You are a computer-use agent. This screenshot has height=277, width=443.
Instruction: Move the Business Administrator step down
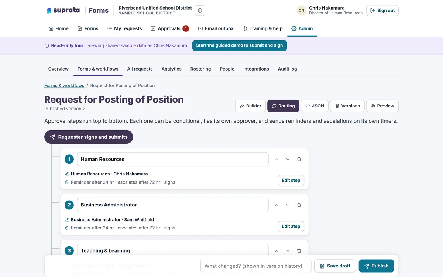[288, 205]
